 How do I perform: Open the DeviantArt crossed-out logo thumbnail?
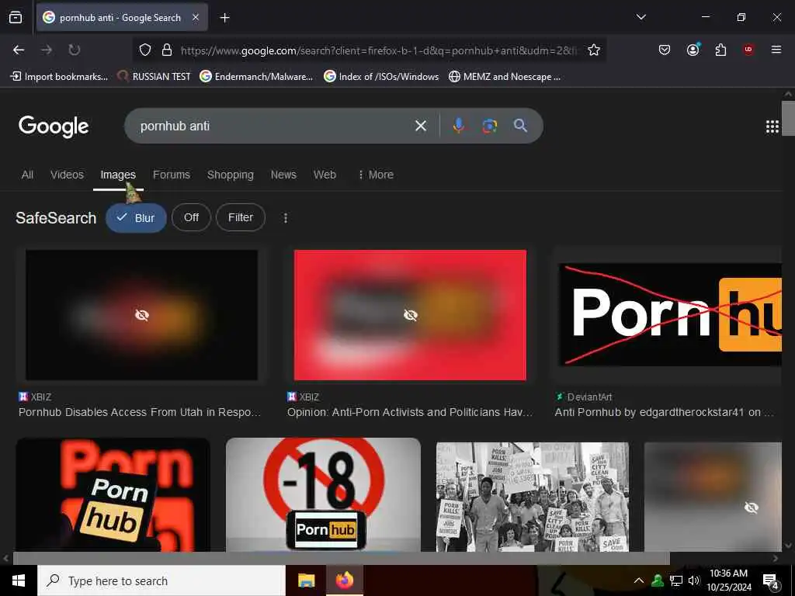point(670,314)
